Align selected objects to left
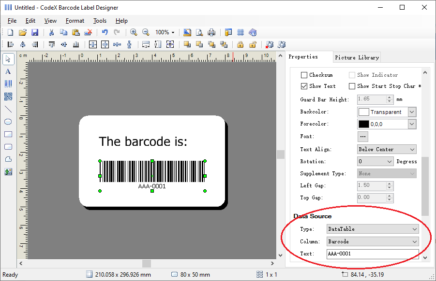 pyautogui.click(x=10, y=44)
